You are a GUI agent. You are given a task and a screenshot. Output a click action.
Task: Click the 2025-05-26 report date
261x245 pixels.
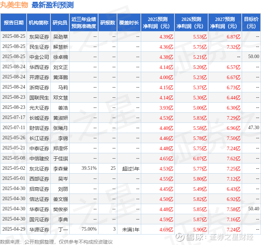coord(14,138)
